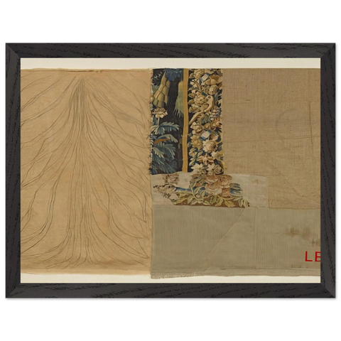Click the black frame's right side
This screenshot has height=341, width=341.
(x=328, y=170)
